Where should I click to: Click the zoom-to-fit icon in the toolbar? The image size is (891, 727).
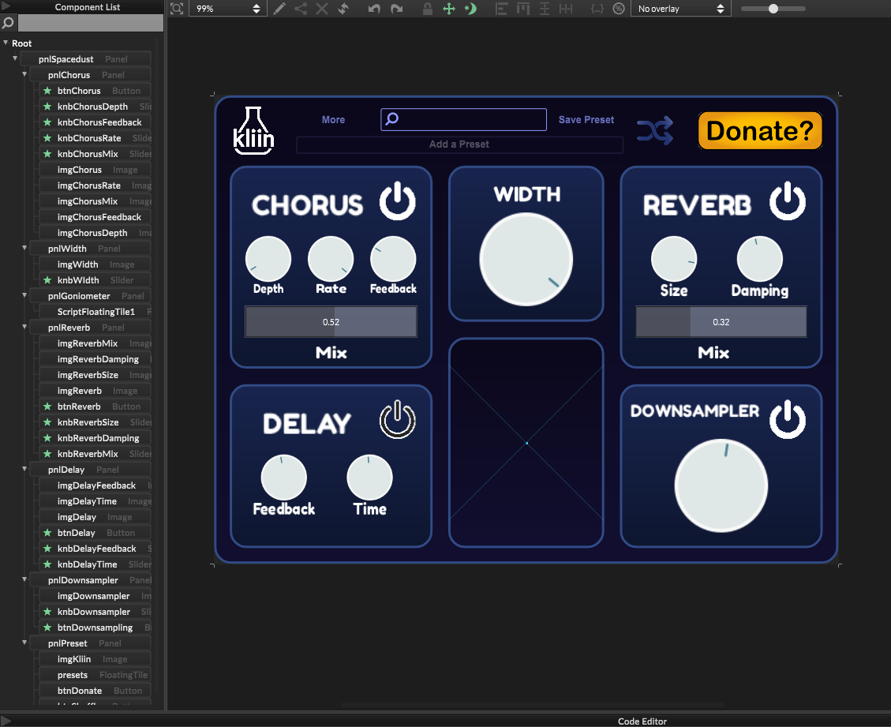click(x=177, y=9)
